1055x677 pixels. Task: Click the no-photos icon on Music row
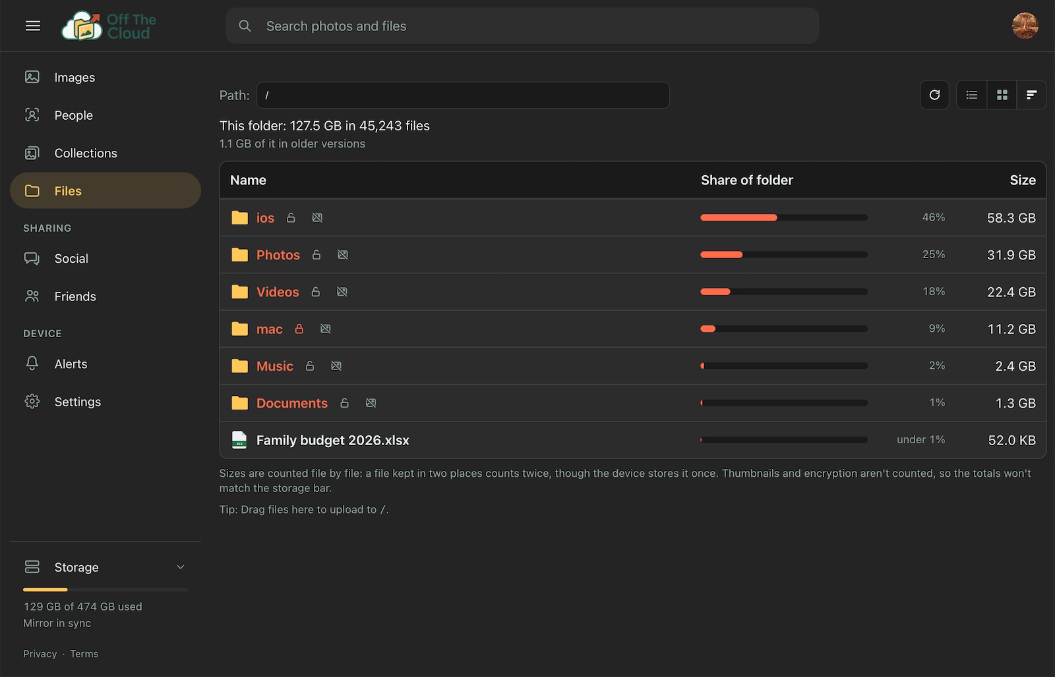coord(336,366)
